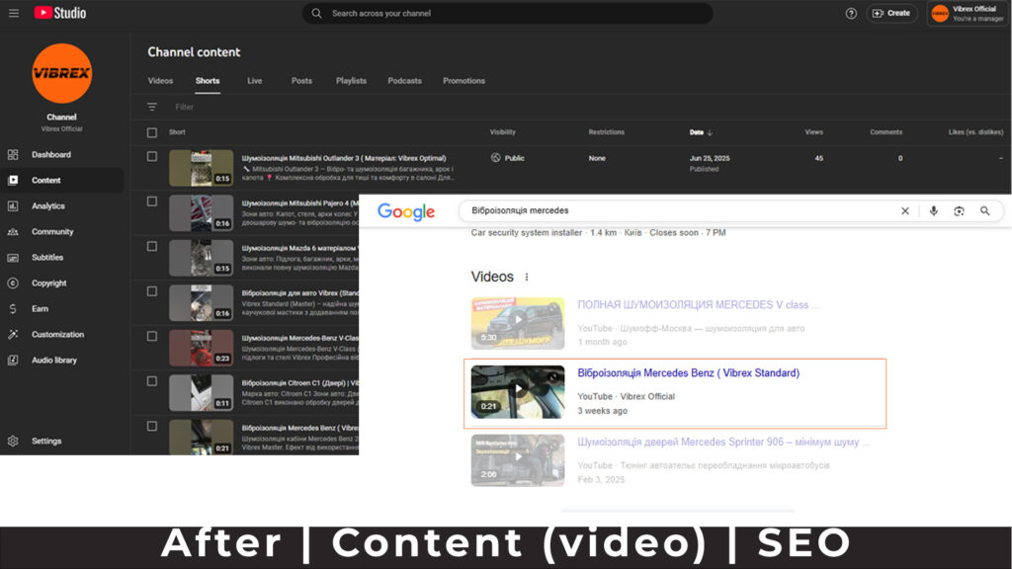
Task: Open the Mitsubishi Outlander 3 short title
Action: [x=344, y=158]
